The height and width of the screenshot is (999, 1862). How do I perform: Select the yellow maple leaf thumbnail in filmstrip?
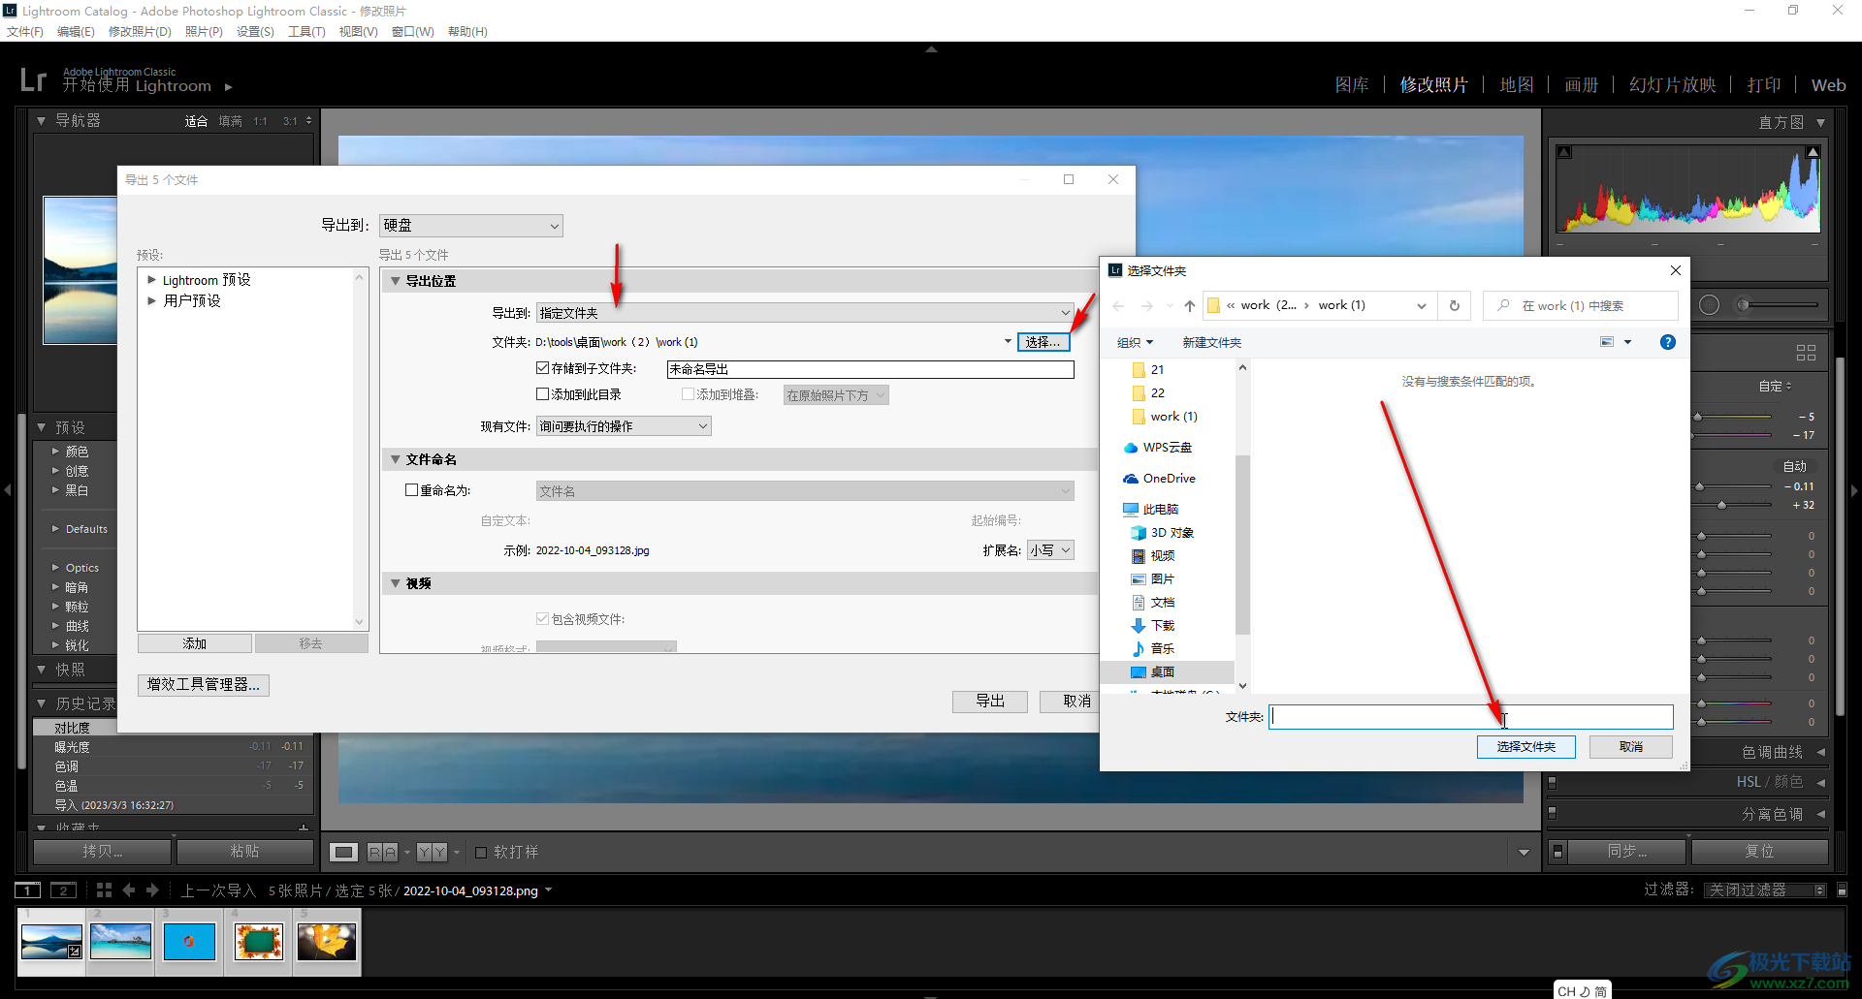tap(327, 941)
